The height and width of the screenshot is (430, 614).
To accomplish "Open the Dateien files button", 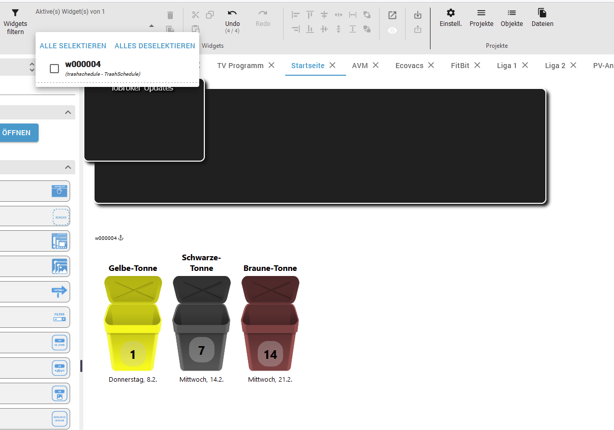I will point(542,18).
